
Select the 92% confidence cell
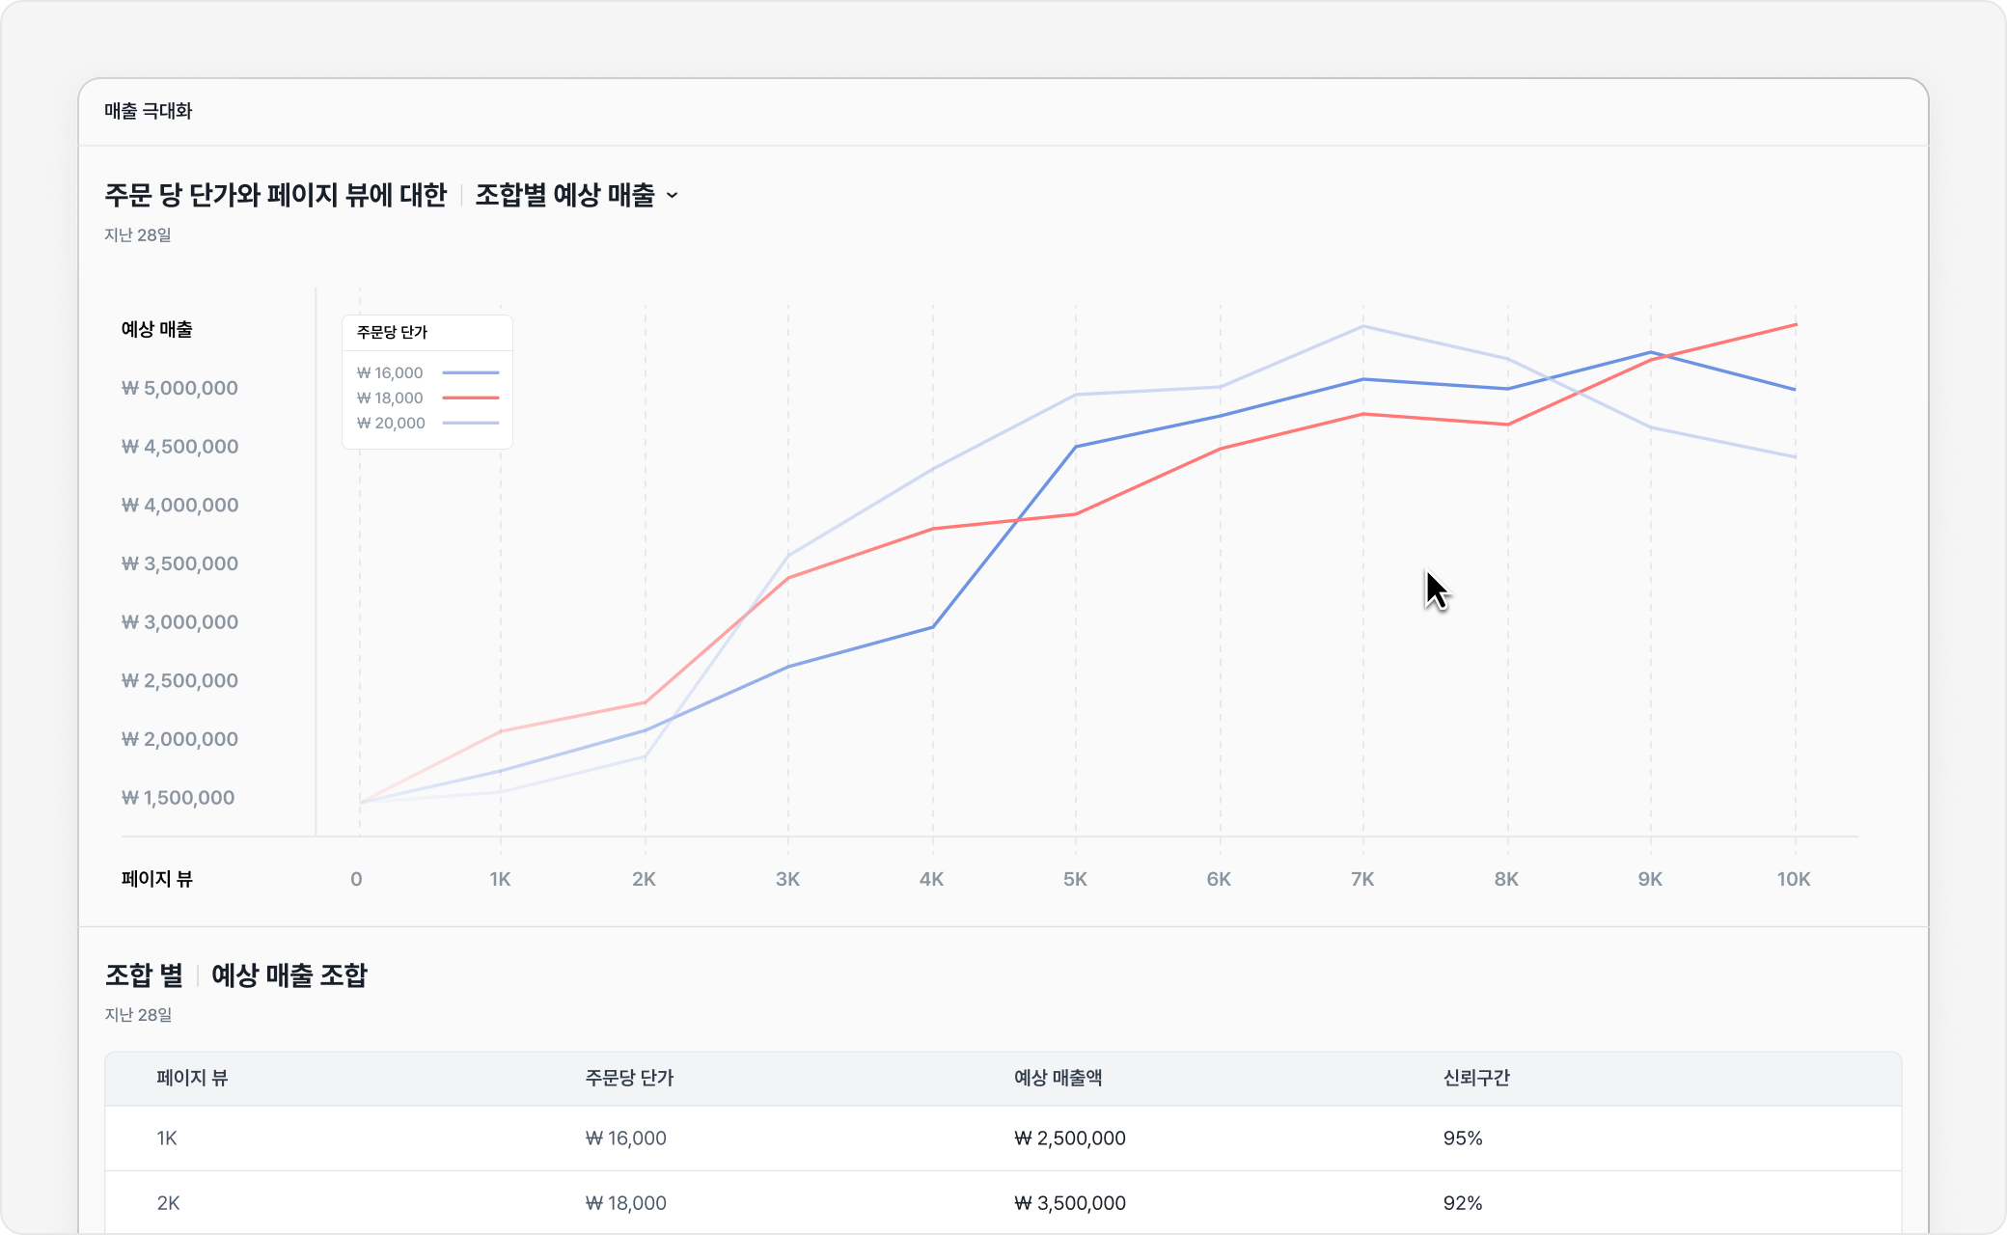tap(1463, 1203)
